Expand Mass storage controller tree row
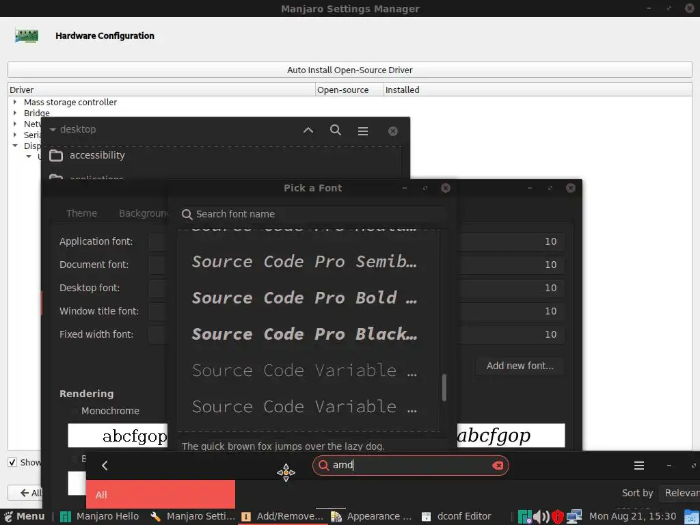Image resolution: width=700 pixels, height=525 pixels. pos(15,103)
